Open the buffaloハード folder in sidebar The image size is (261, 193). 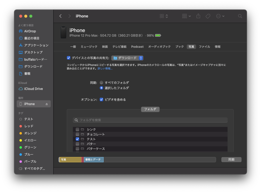33,59
